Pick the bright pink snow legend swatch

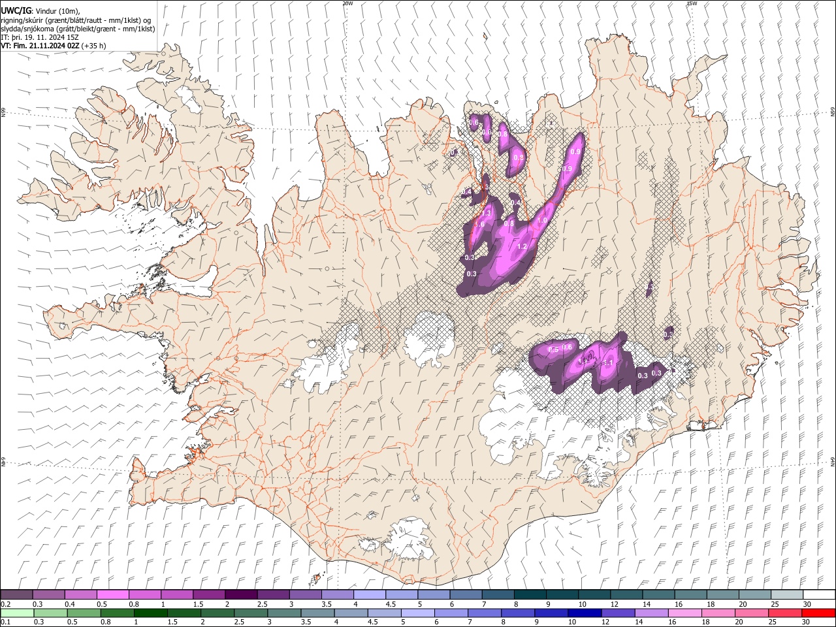(x=112, y=594)
